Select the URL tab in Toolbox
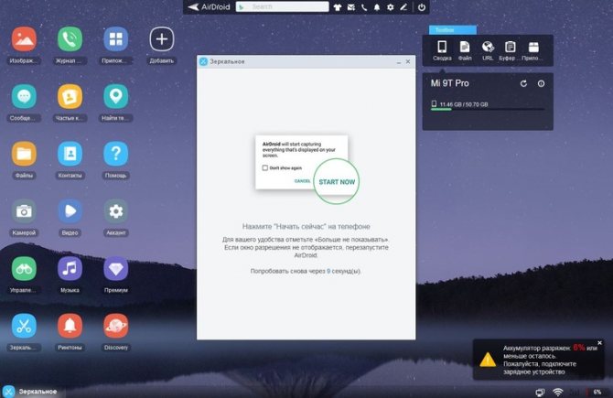Image resolution: width=613 pixels, height=398 pixels. point(488,51)
